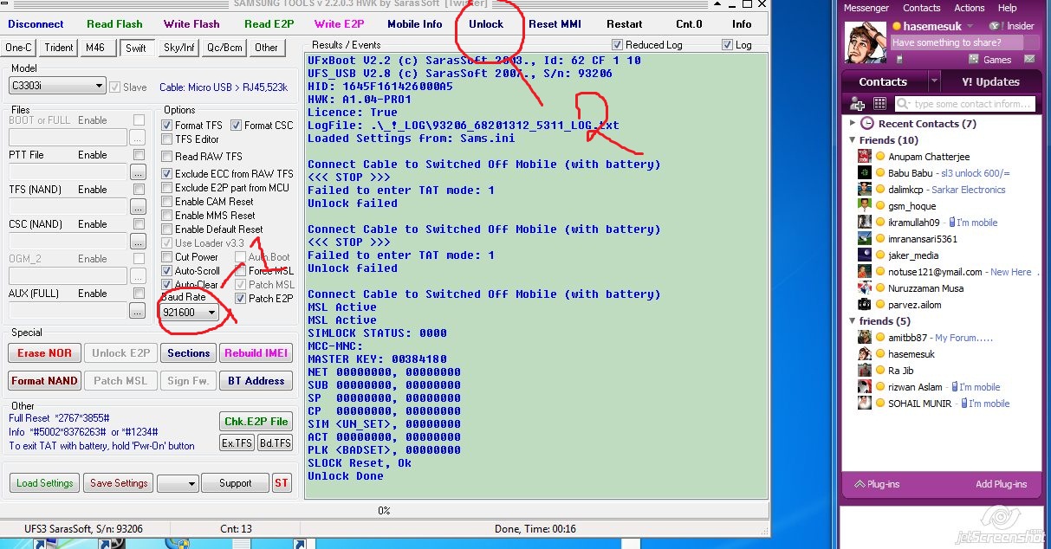This screenshot has height=549, width=1051.
Task: Collapse the Friends (10) group
Action: 853,140
